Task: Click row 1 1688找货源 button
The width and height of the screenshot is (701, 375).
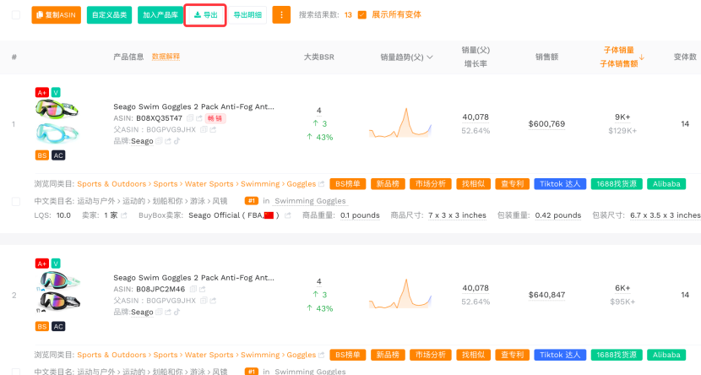Action: tap(617, 184)
